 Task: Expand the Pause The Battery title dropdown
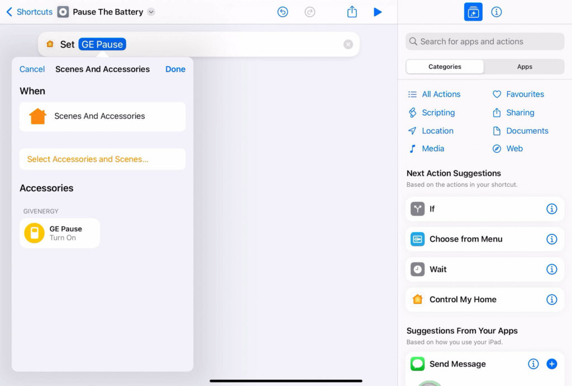(151, 12)
